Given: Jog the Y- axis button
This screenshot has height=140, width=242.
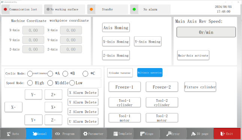Looking at the screenshot, I should pos(33,94).
